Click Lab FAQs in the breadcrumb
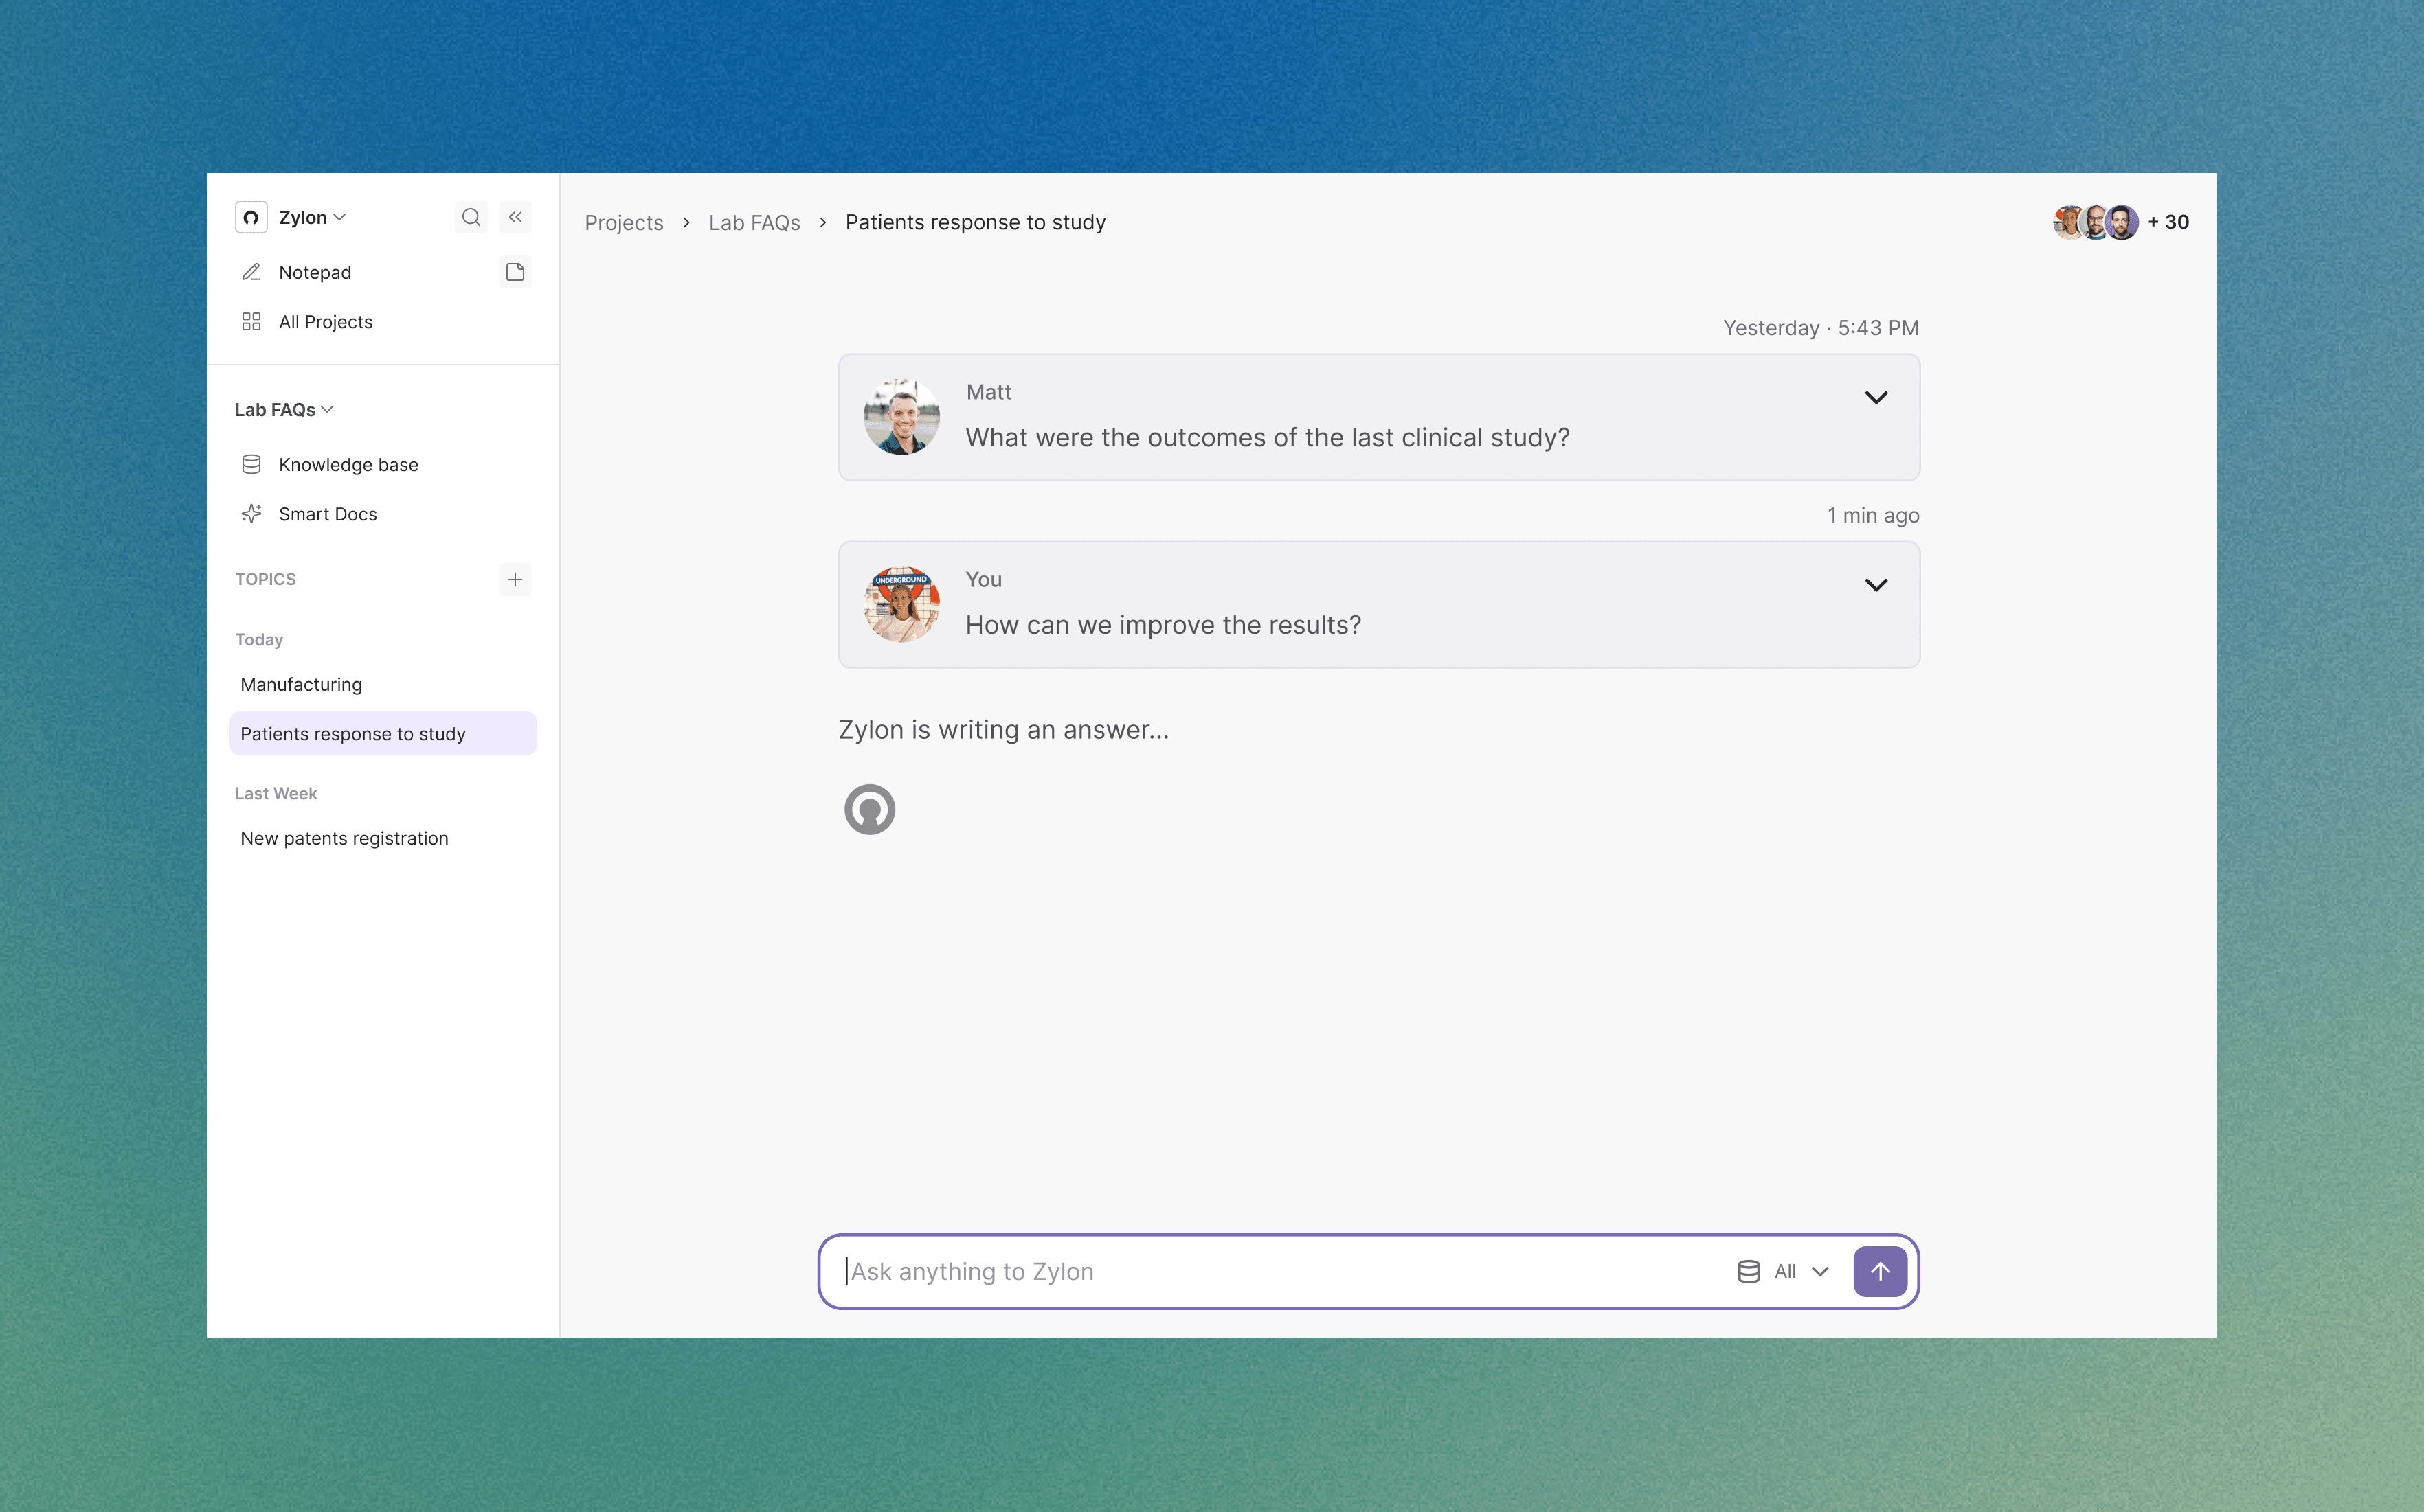The width and height of the screenshot is (2424, 1512). tap(754, 222)
